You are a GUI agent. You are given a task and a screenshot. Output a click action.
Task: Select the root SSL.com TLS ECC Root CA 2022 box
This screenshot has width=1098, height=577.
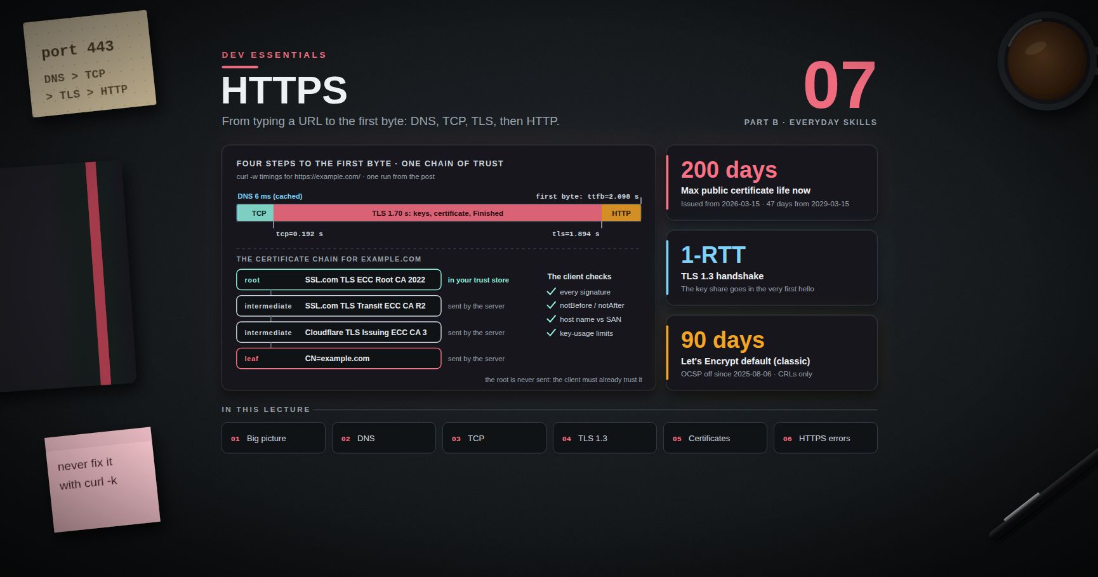point(339,280)
